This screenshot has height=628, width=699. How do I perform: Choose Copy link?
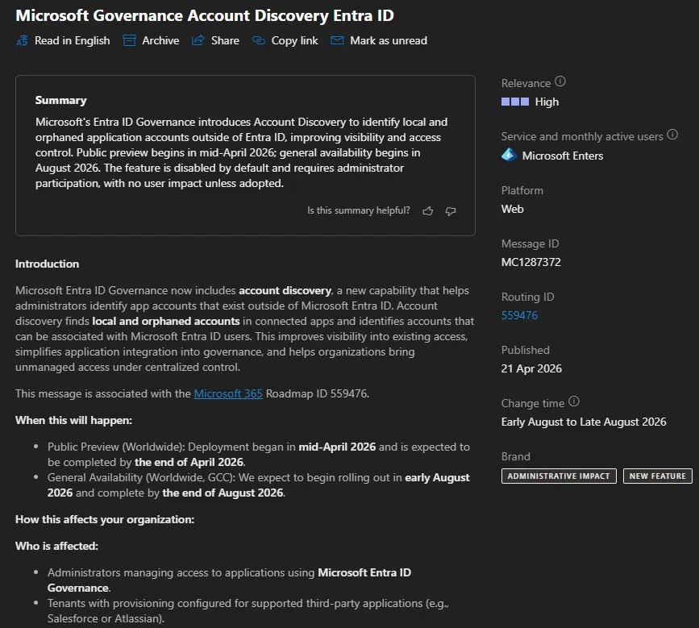285,40
